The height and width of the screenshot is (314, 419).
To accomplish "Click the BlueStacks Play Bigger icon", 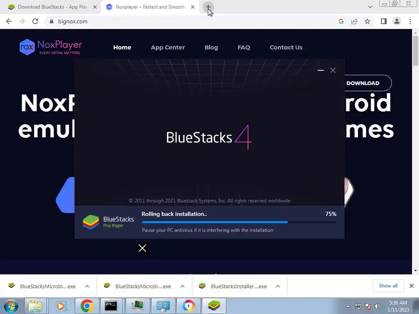I will click(x=91, y=222).
